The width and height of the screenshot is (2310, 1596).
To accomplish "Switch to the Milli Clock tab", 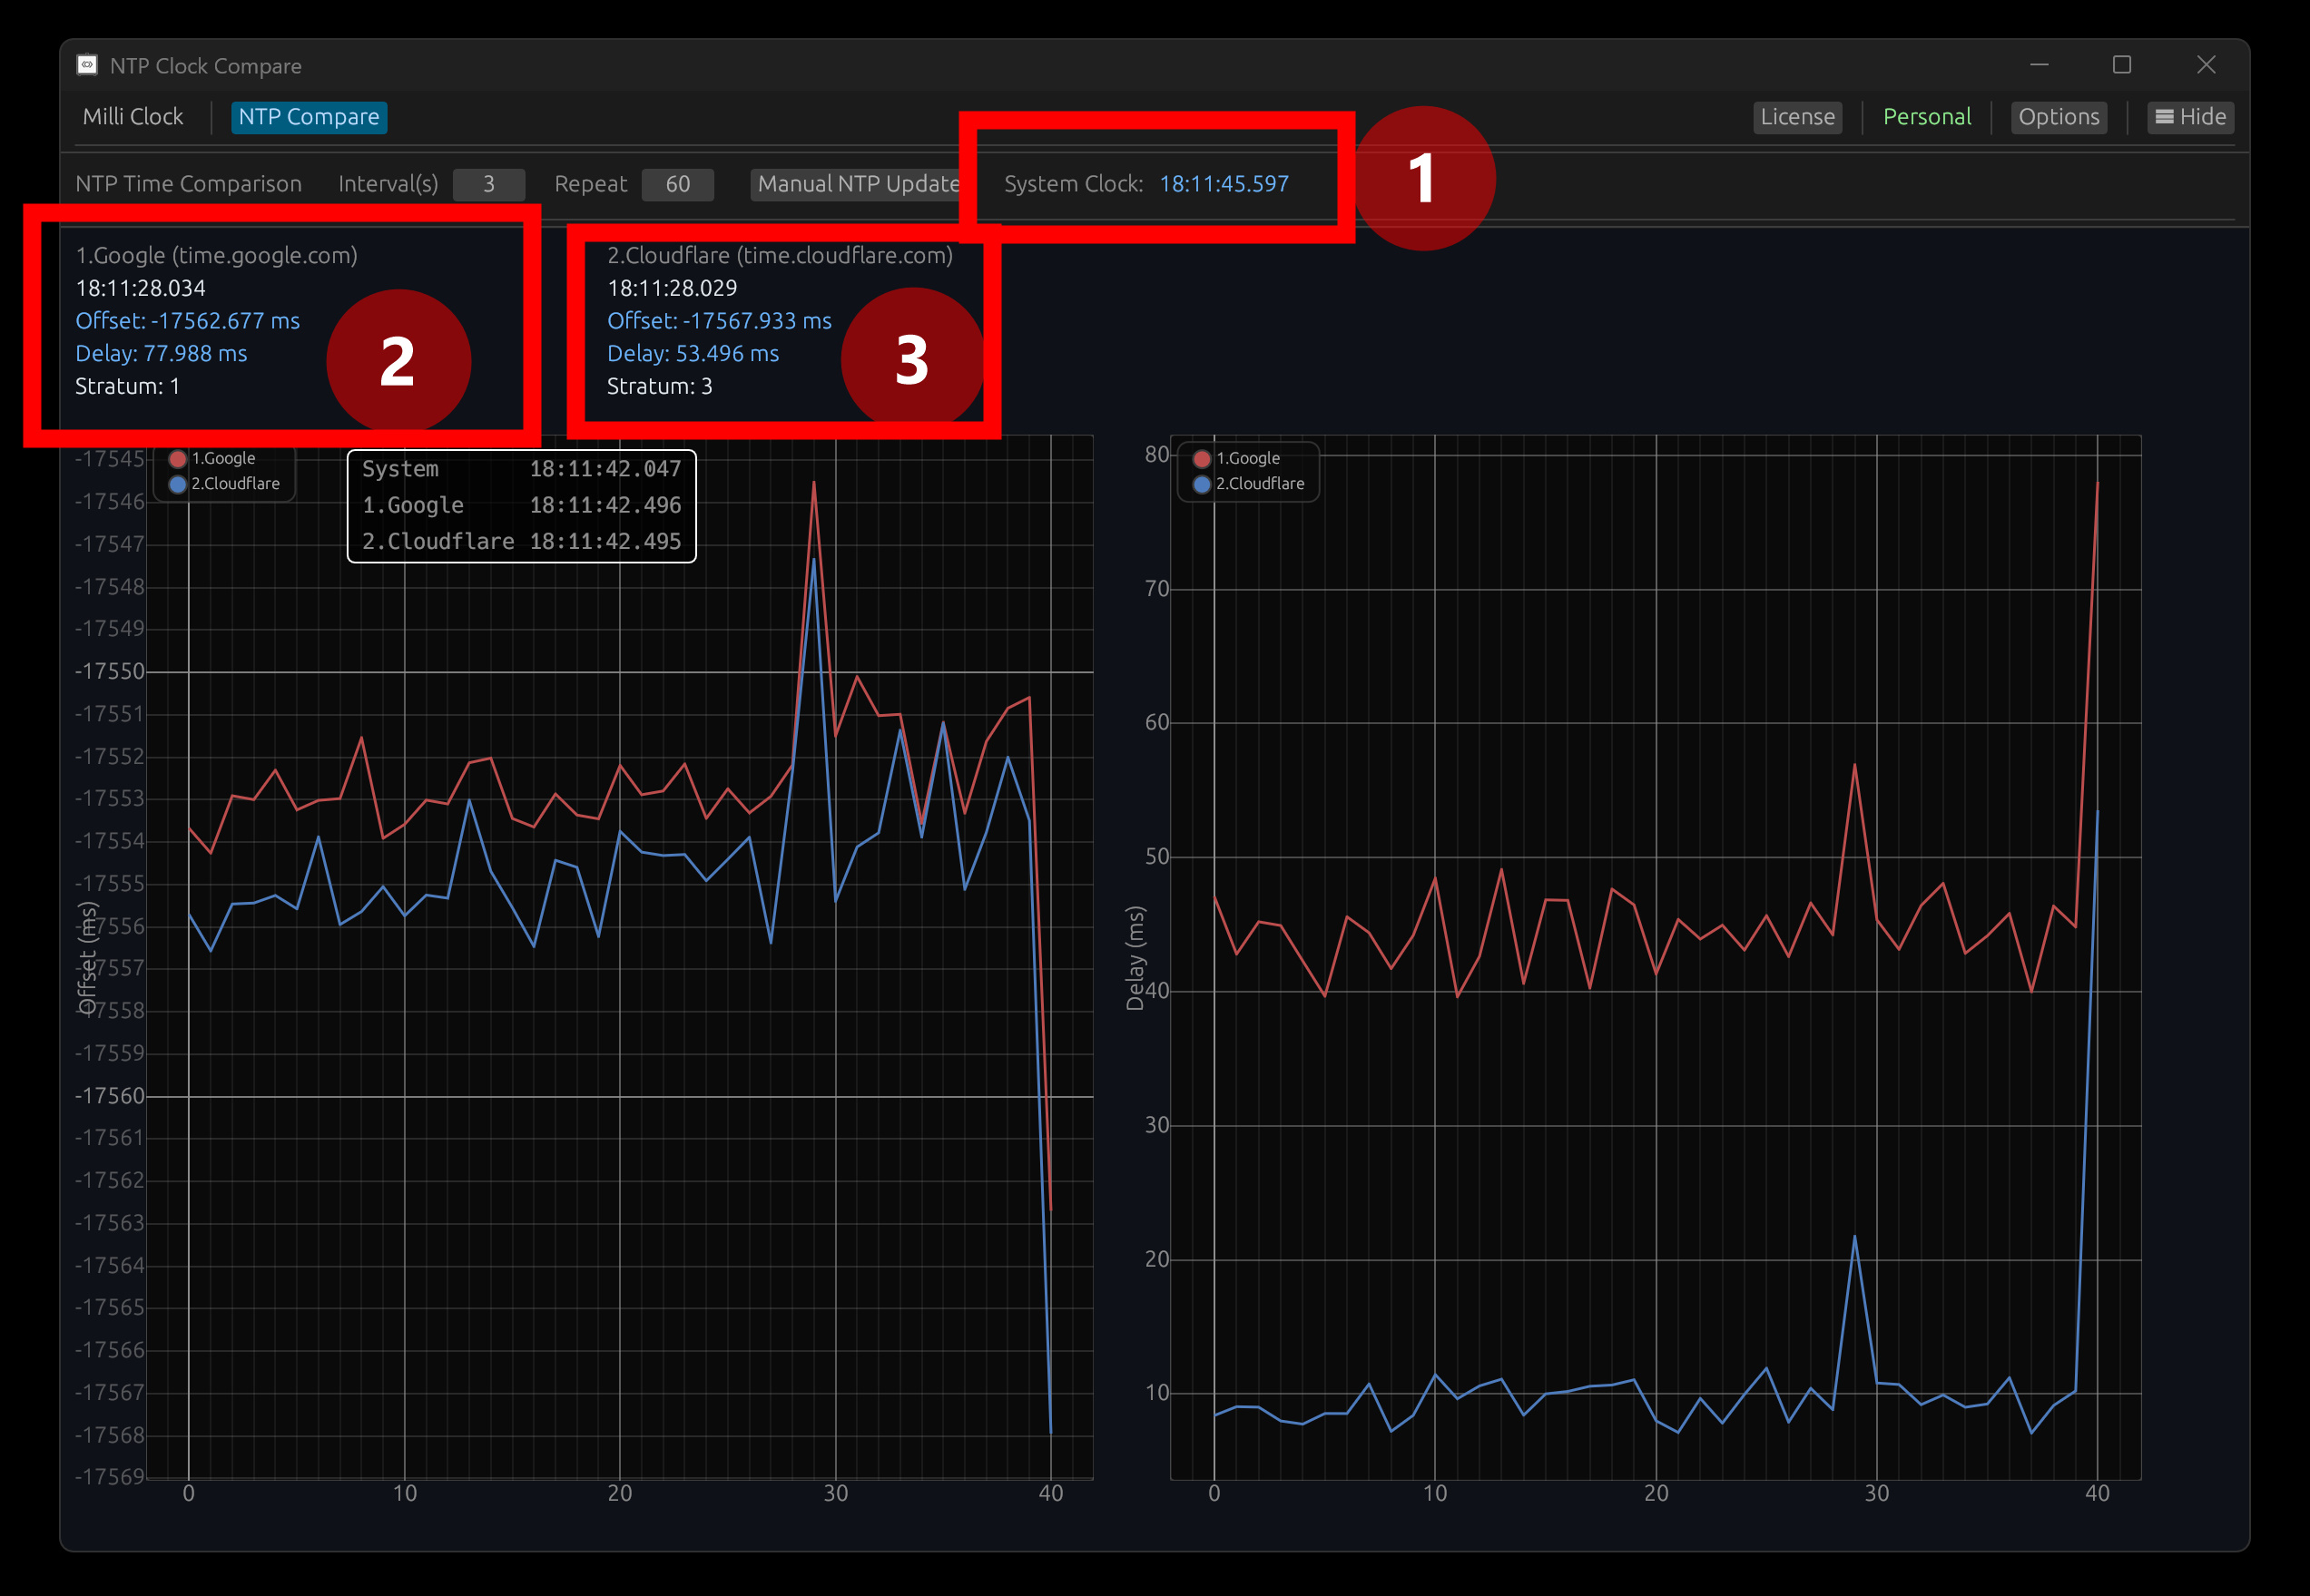I will coord(133,117).
